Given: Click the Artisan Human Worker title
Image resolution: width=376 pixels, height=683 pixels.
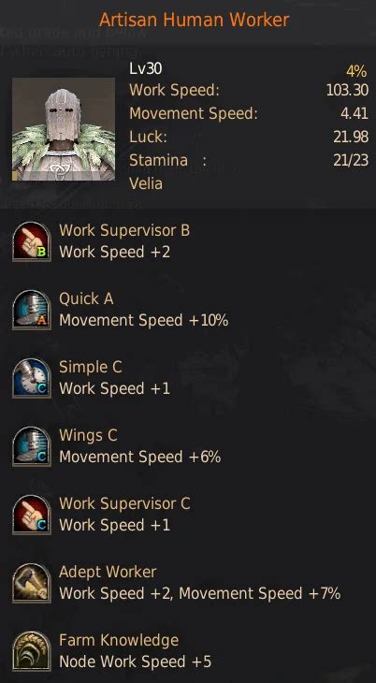Looking at the screenshot, I should [194, 20].
